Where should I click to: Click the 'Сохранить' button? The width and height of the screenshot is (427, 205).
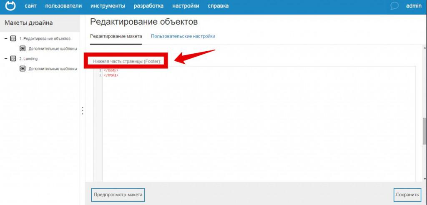(407, 195)
